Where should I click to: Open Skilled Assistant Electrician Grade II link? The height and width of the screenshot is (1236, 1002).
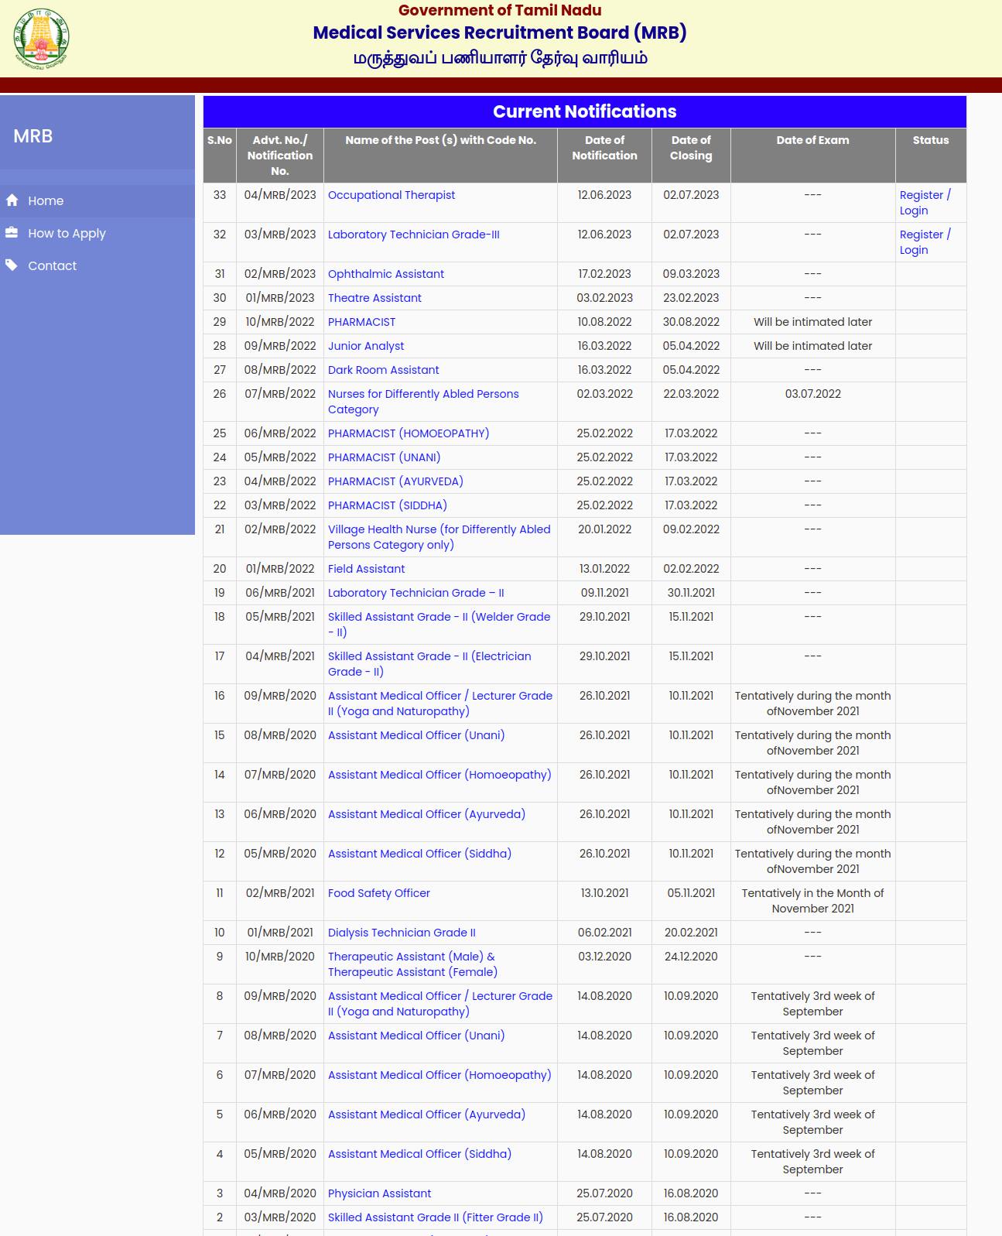click(429, 664)
